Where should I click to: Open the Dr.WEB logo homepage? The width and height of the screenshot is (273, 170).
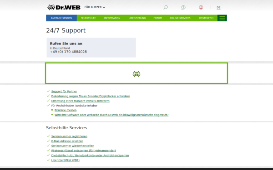tap(64, 7)
